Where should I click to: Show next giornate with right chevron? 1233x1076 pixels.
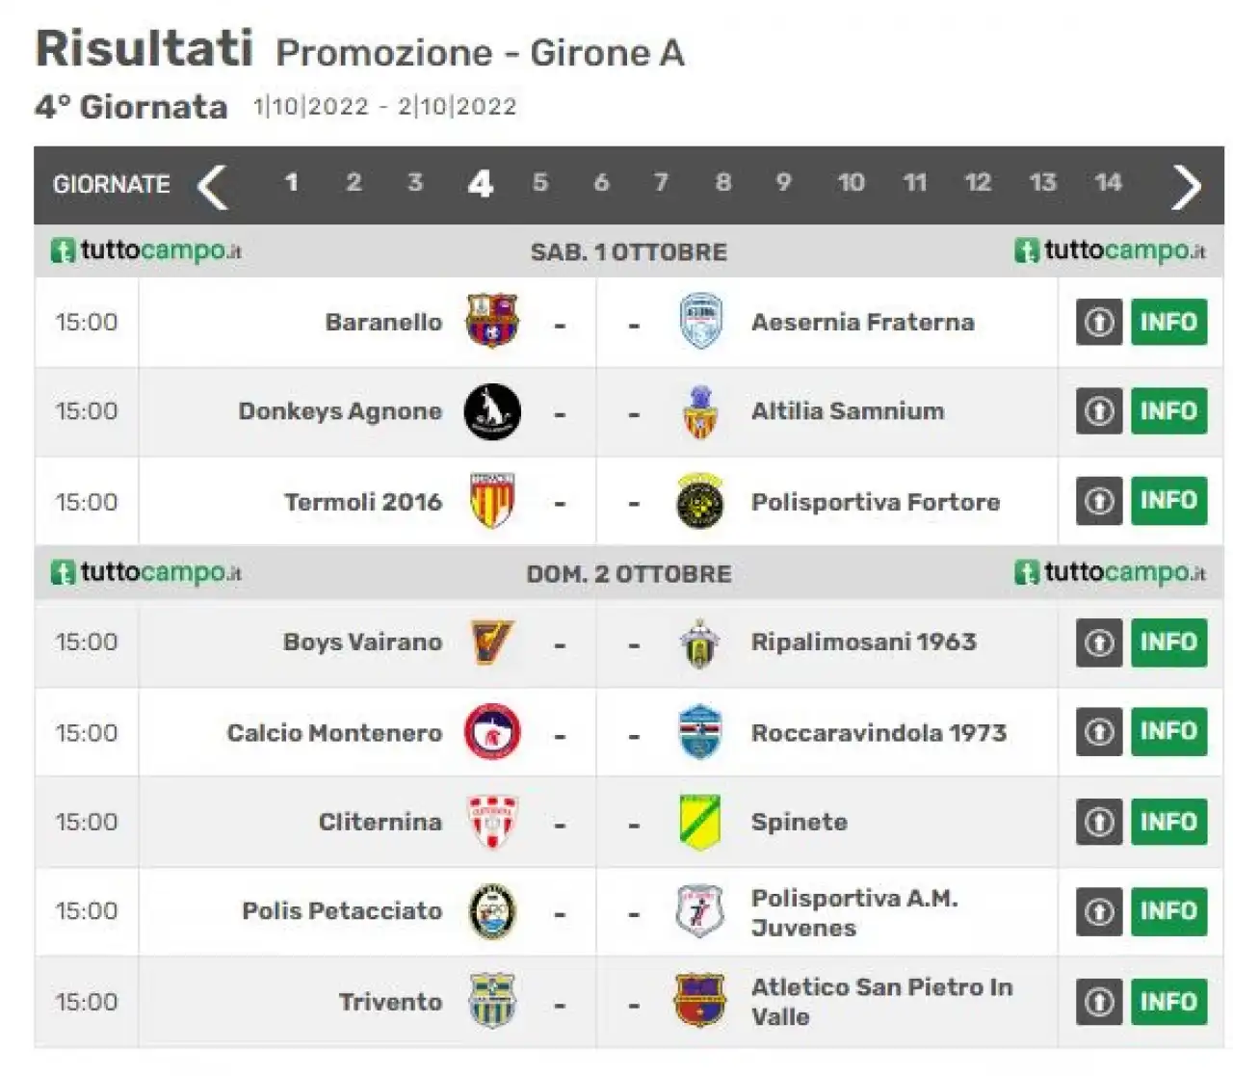[x=1186, y=186]
